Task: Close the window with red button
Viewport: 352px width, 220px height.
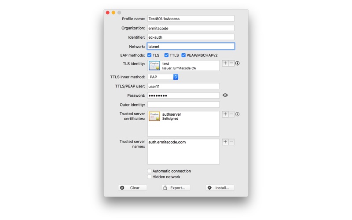Action: click(108, 13)
